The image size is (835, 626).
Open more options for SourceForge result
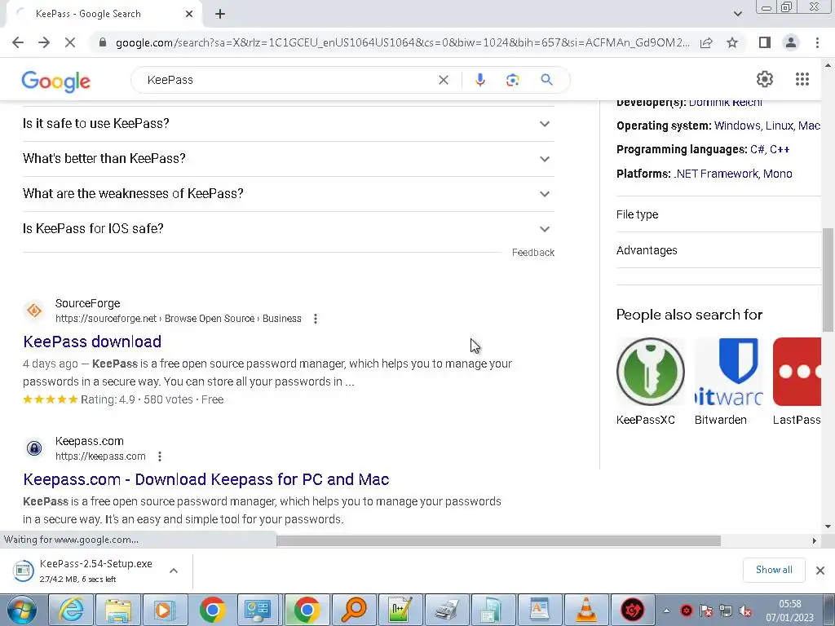coord(316,319)
